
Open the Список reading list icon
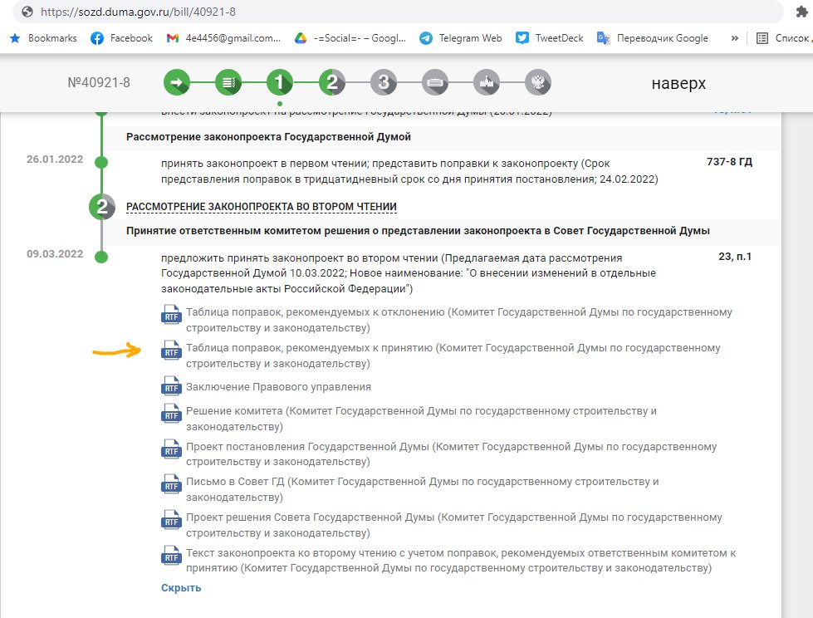762,38
